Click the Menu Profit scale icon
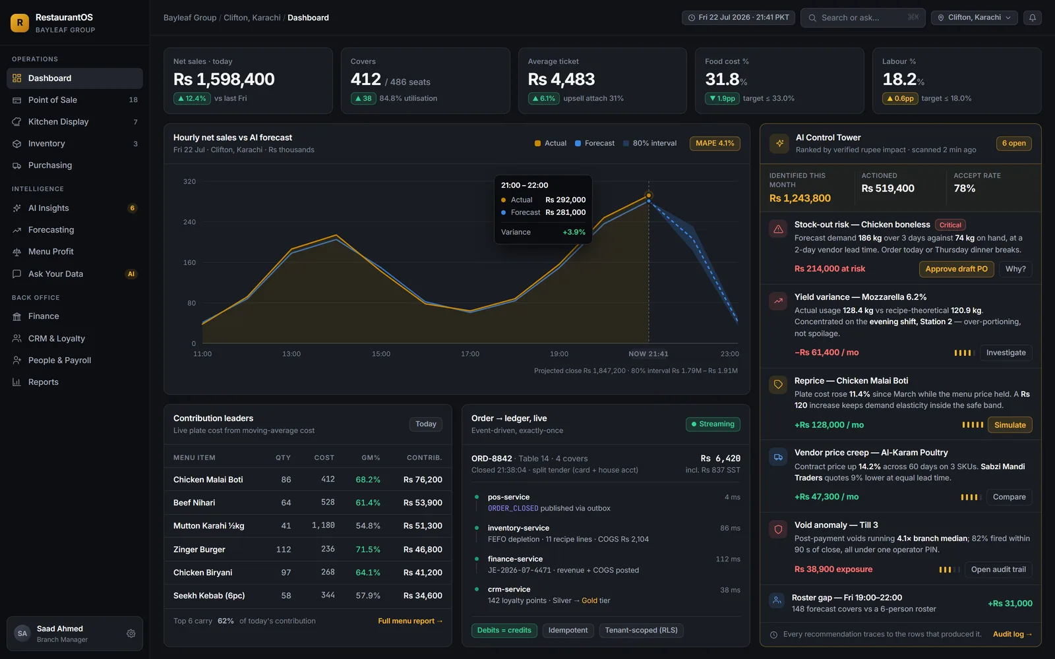This screenshot has height=659, width=1055. (x=17, y=252)
